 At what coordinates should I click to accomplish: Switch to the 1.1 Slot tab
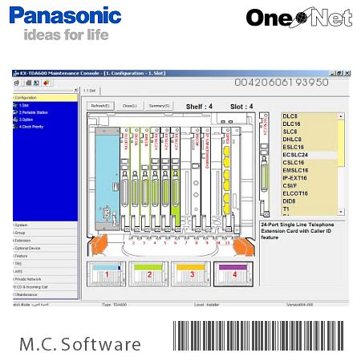click(x=90, y=91)
